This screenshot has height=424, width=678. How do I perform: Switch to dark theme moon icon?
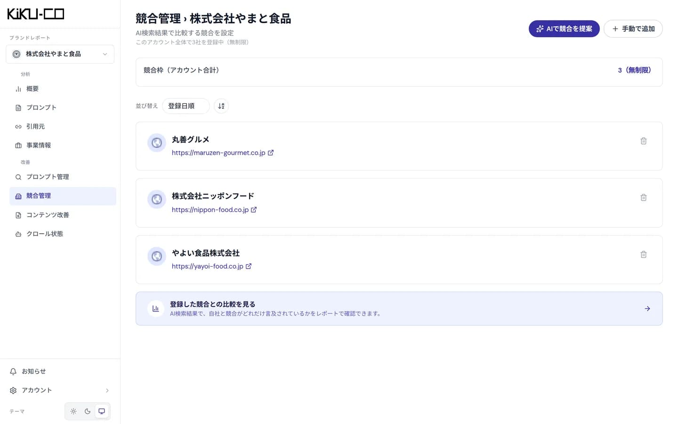tap(88, 411)
